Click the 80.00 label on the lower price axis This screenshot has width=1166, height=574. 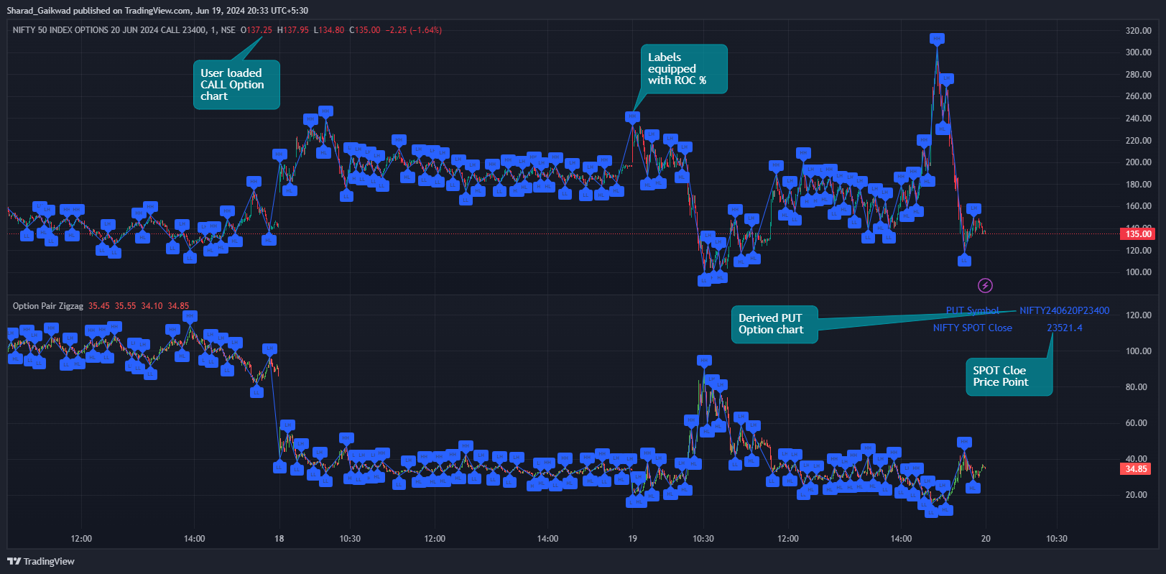pyautogui.click(x=1136, y=387)
